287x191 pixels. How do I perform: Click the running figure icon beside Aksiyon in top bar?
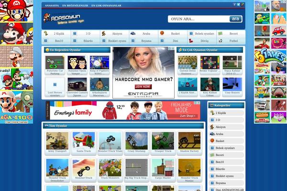pyautogui.click(x=104, y=33)
